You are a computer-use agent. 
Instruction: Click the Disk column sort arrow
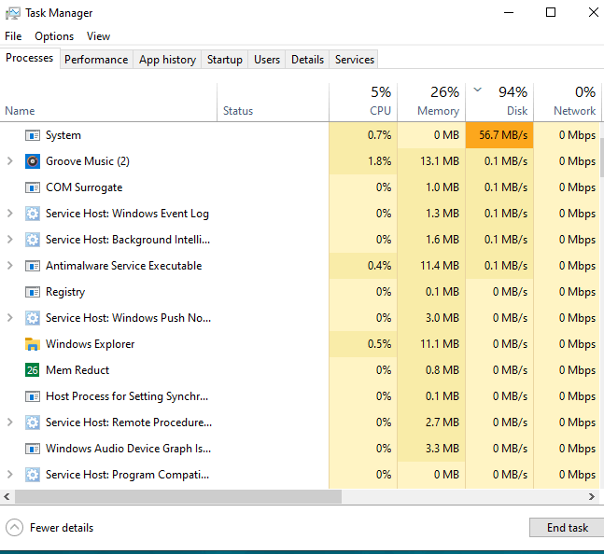(x=478, y=90)
